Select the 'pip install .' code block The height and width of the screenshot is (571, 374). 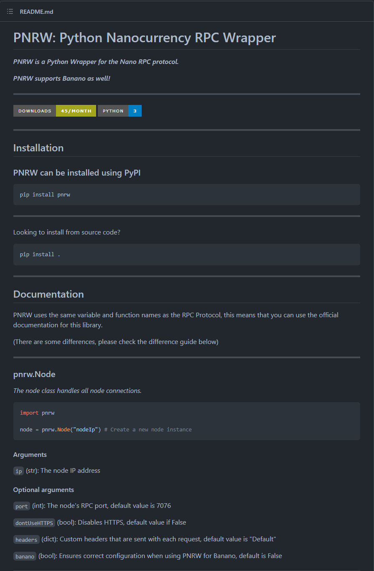coord(187,254)
